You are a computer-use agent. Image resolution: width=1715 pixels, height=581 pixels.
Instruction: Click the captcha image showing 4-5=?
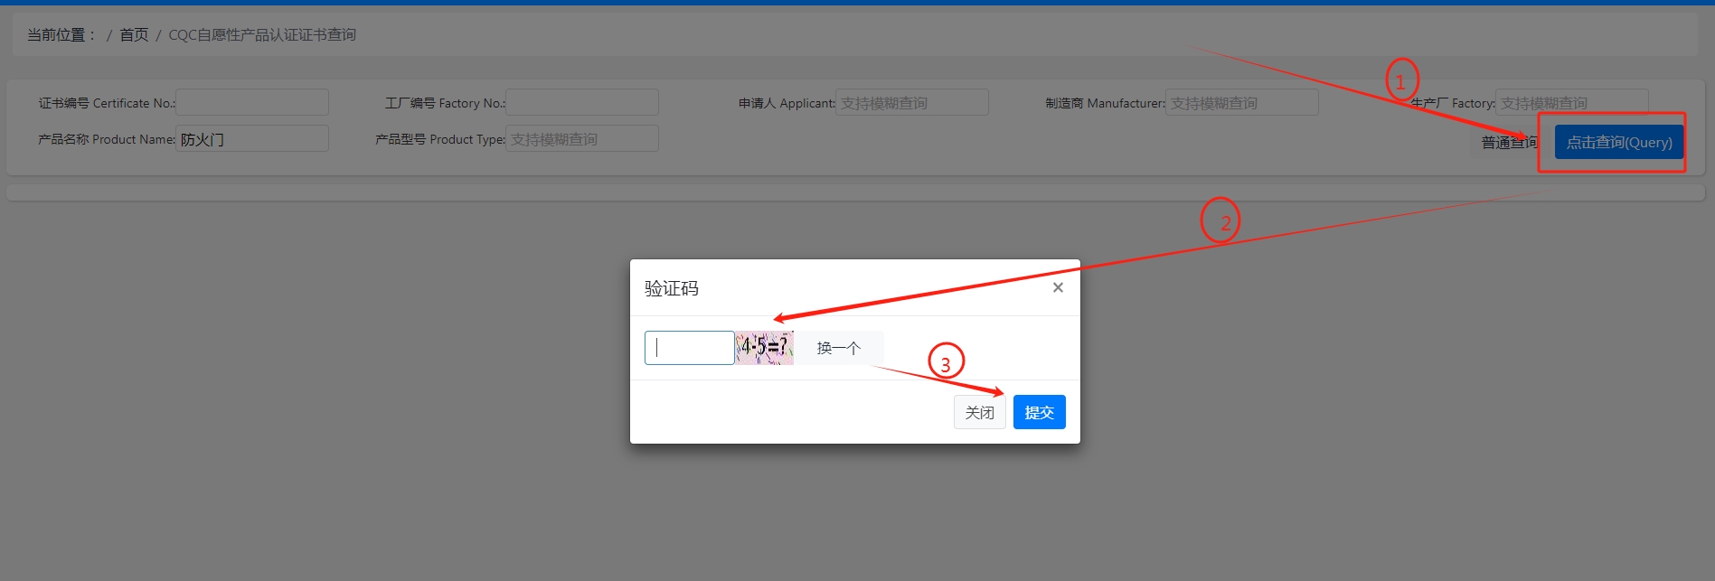tap(764, 348)
